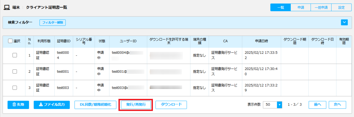Image resolution: width=354 pixels, height=117 pixels.
Task: Click the ダウンロードを許可する端末 column header
Action: point(168,41)
